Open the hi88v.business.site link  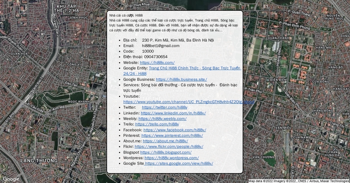(181, 79)
